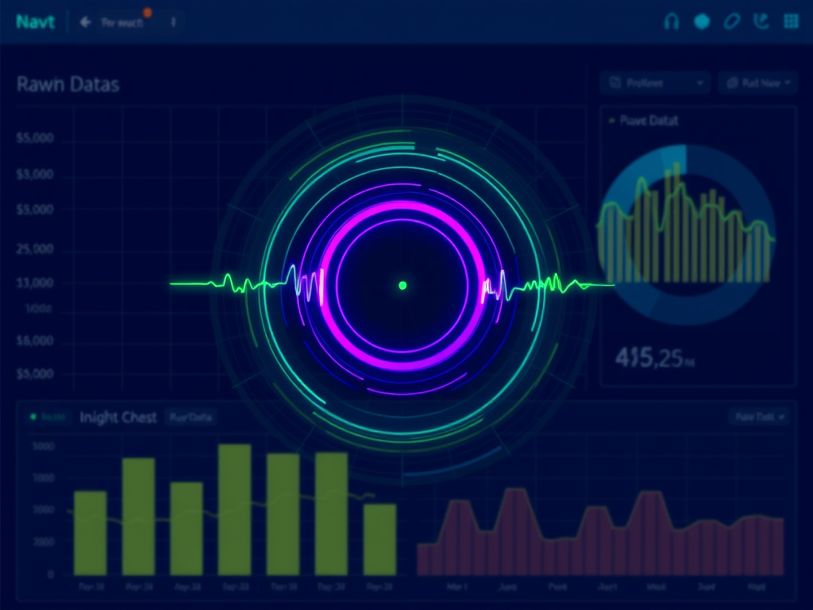Click the phone icon in the header
The height and width of the screenshot is (610, 813).
761,21
